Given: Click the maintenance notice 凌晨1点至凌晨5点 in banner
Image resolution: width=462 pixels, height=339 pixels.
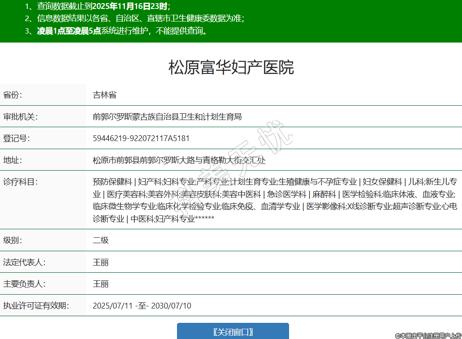Looking at the screenshot, I should point(69,31).
